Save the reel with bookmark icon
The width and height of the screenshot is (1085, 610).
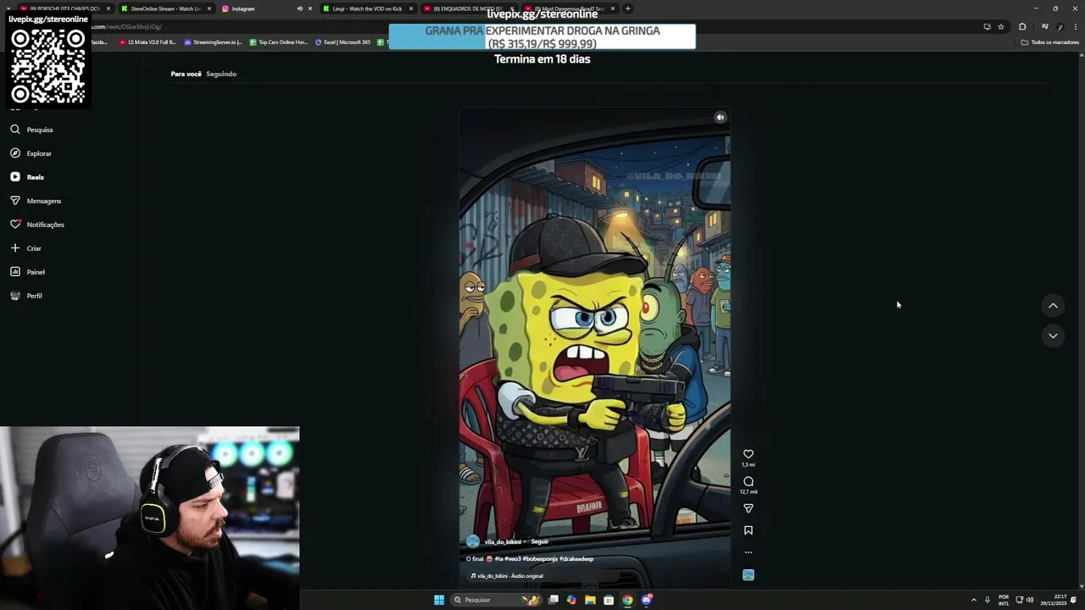click(748, 530)
